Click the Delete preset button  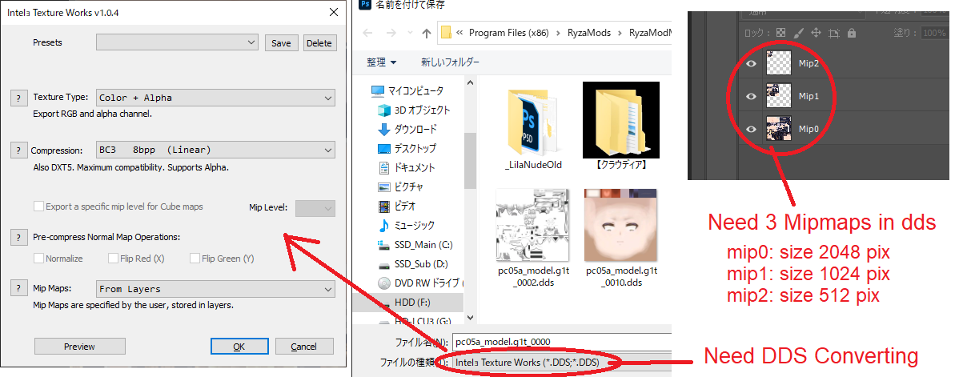pos(319,43)
